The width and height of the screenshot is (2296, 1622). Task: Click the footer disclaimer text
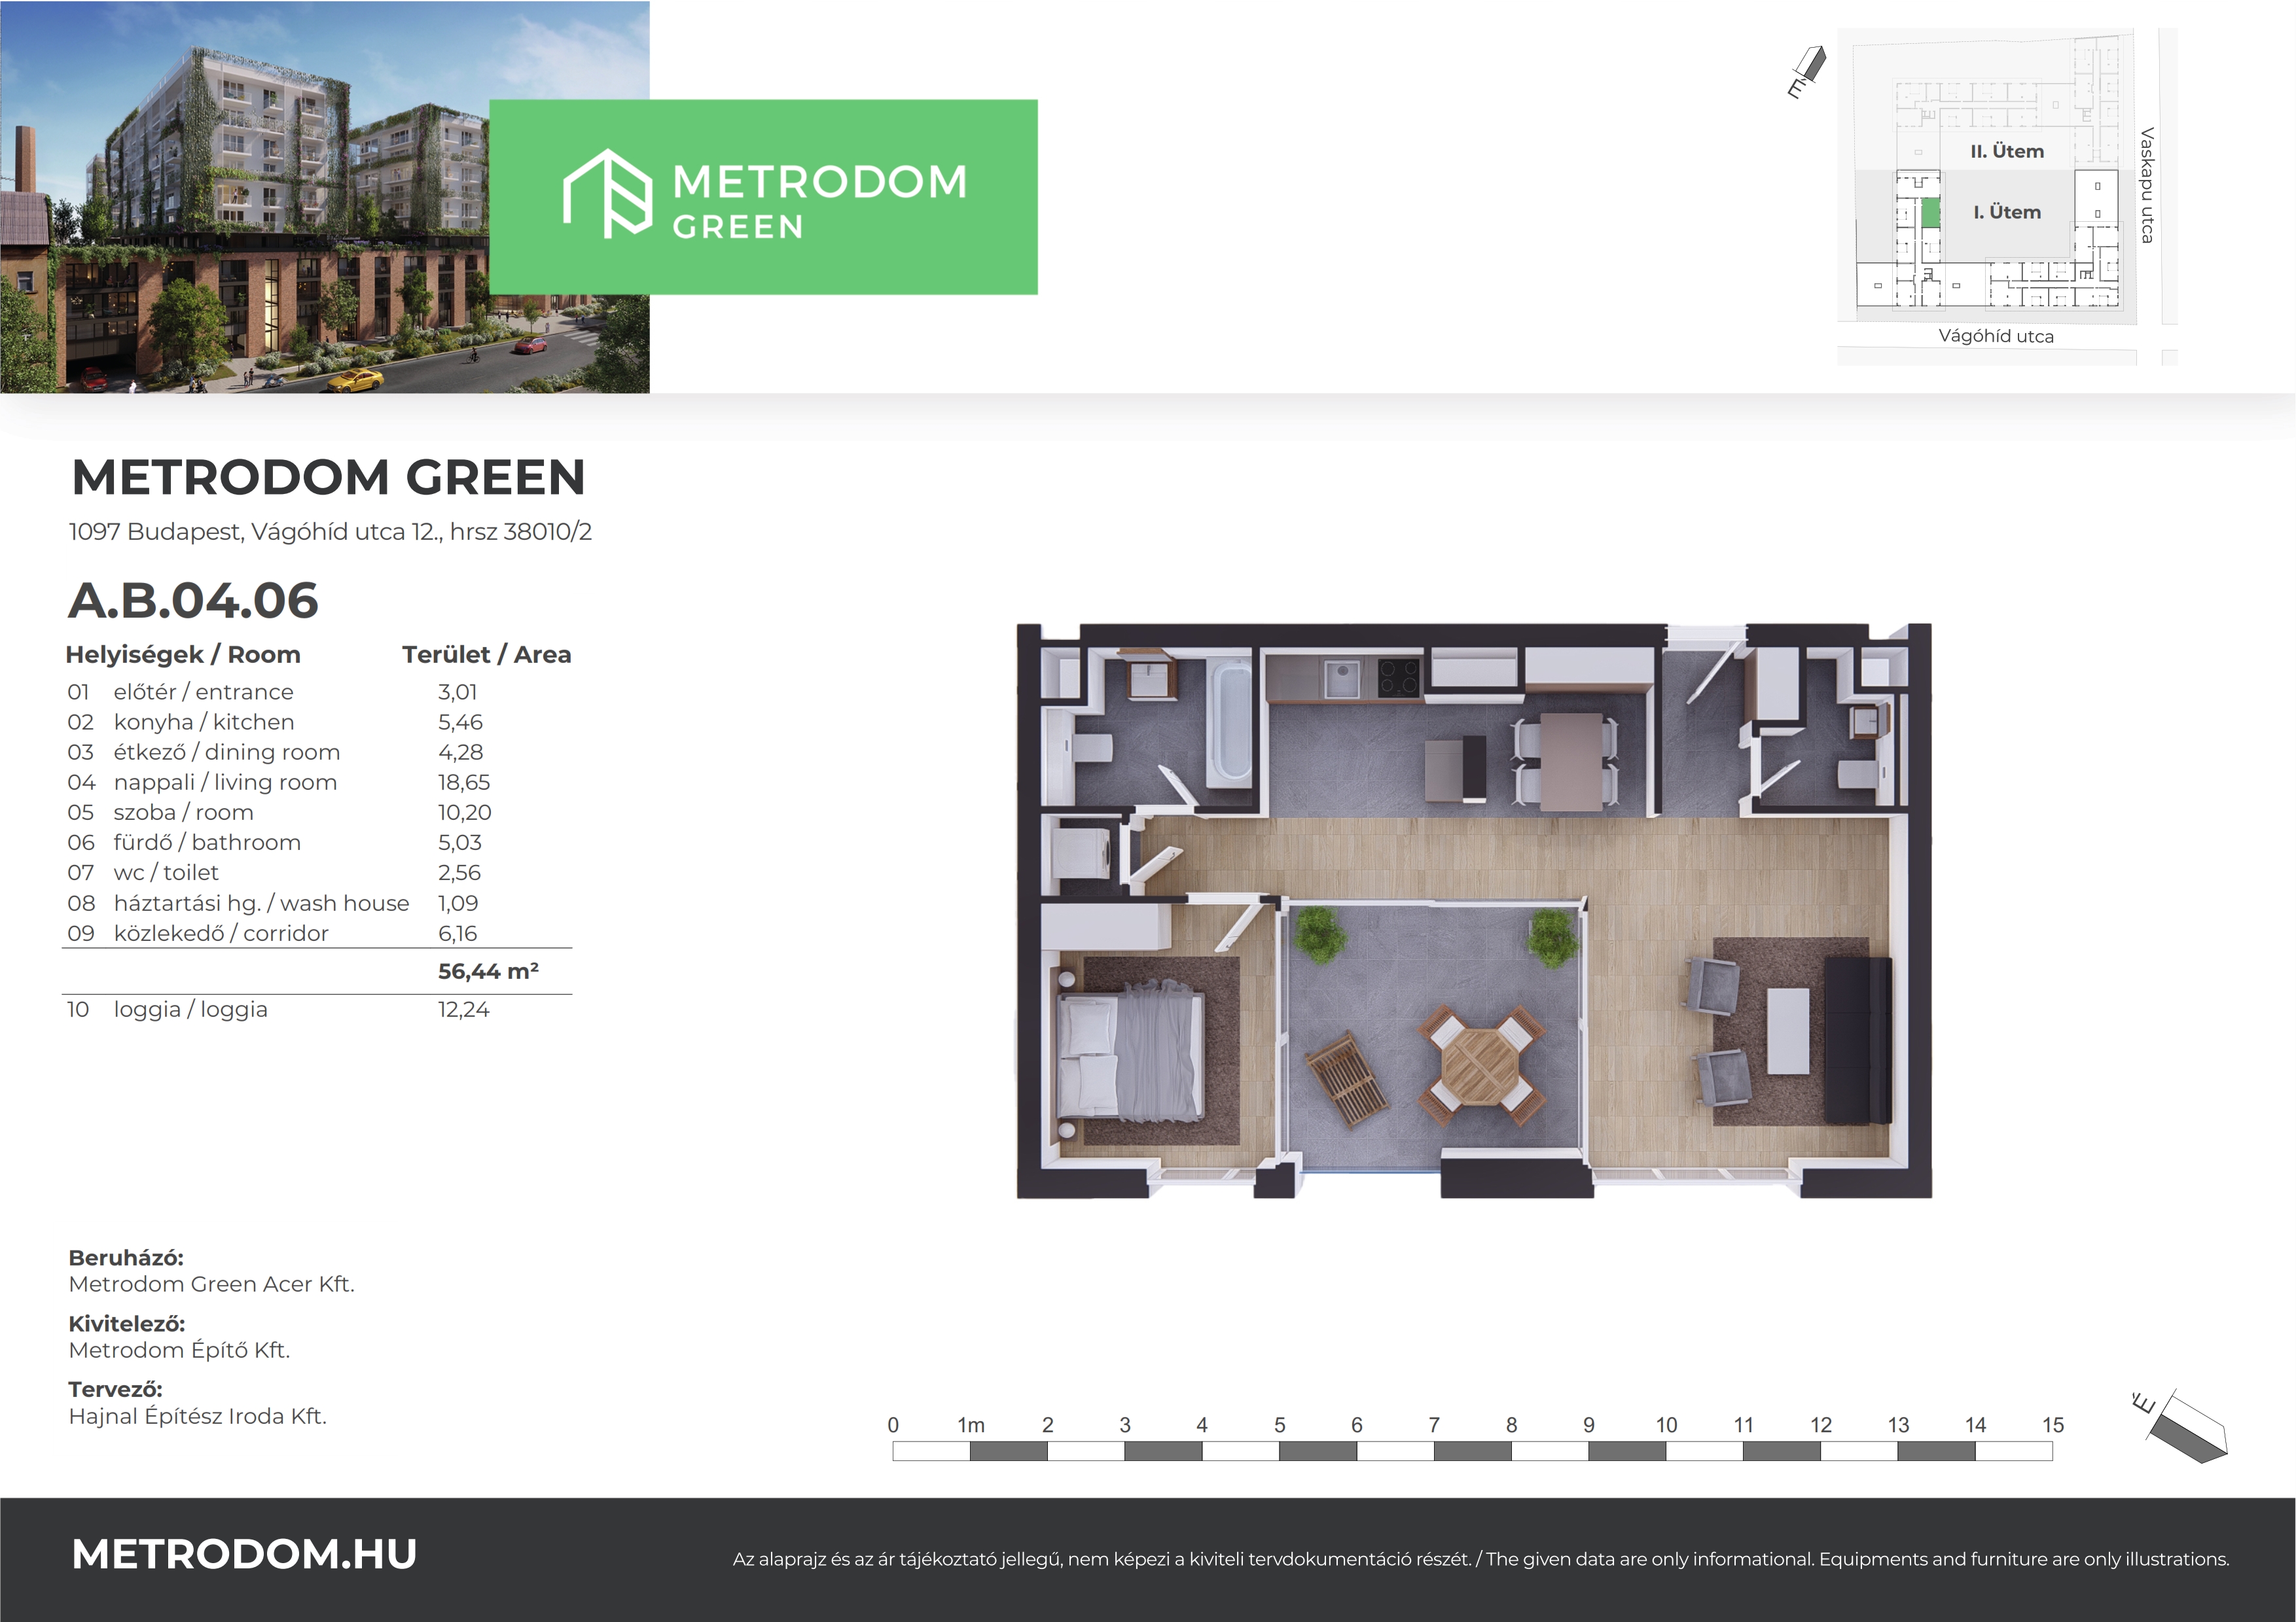point(1481,1559)
